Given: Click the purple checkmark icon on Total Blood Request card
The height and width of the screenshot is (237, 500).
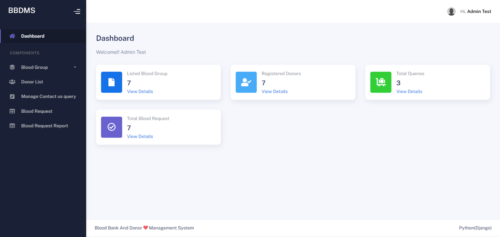Looking at the screenshot, I should point(111,127).
